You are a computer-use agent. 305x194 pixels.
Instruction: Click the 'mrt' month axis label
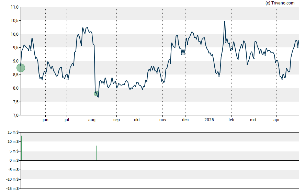click(253, 120)
